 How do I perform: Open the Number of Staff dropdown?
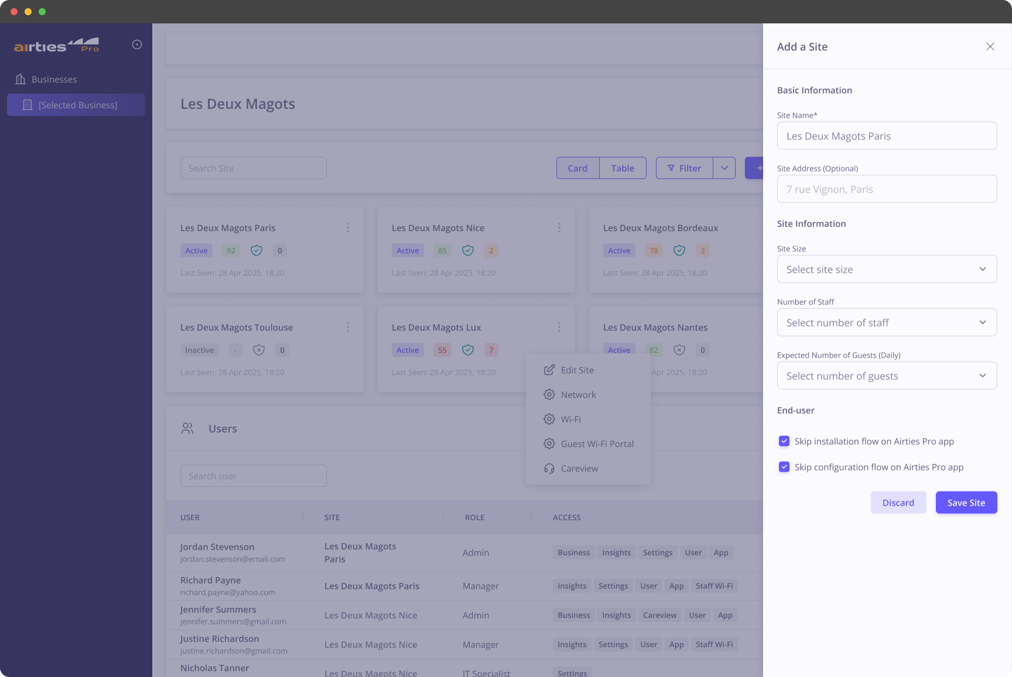coord(887,322)
